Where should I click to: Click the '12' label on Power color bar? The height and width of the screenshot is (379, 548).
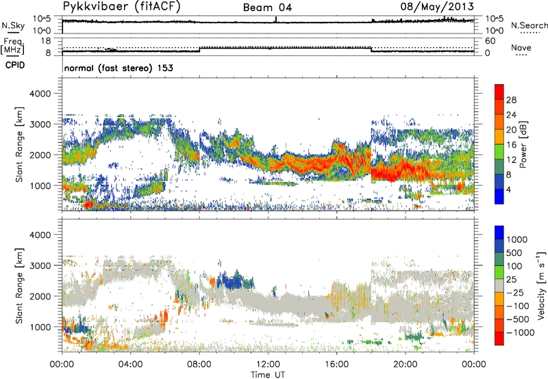pos(511,160)
